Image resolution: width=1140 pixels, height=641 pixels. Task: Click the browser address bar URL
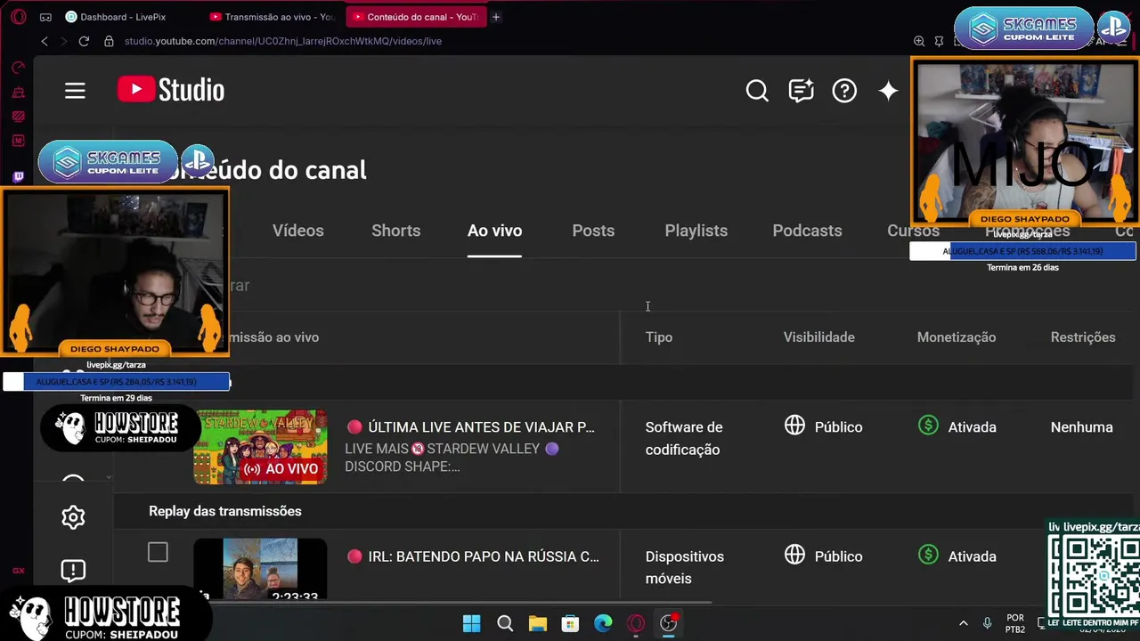283,41
